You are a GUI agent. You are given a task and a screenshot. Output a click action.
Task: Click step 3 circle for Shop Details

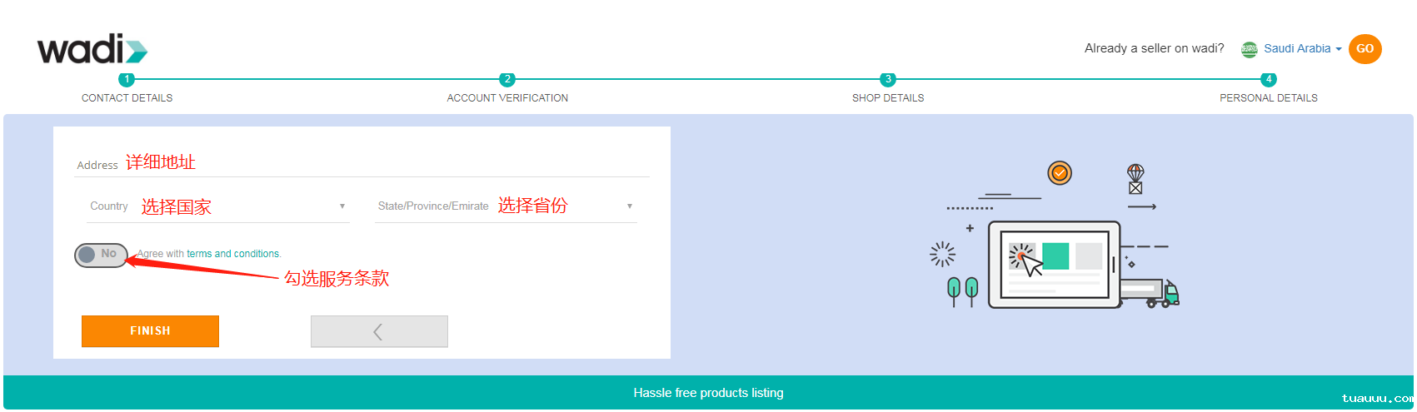coord(888,80)
